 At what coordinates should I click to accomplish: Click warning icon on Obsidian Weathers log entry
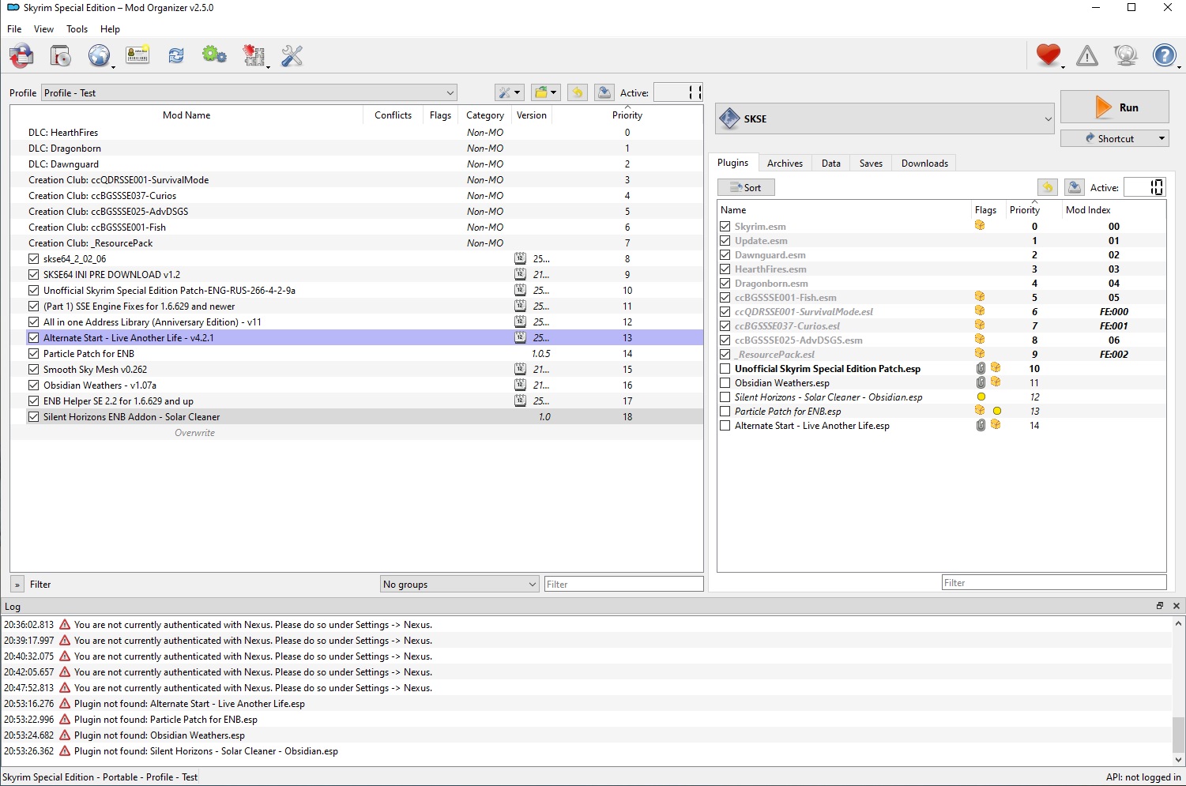65,735
